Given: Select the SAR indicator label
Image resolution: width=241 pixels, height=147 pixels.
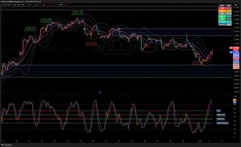Looking at the screenshot, I should click(219, 111).
